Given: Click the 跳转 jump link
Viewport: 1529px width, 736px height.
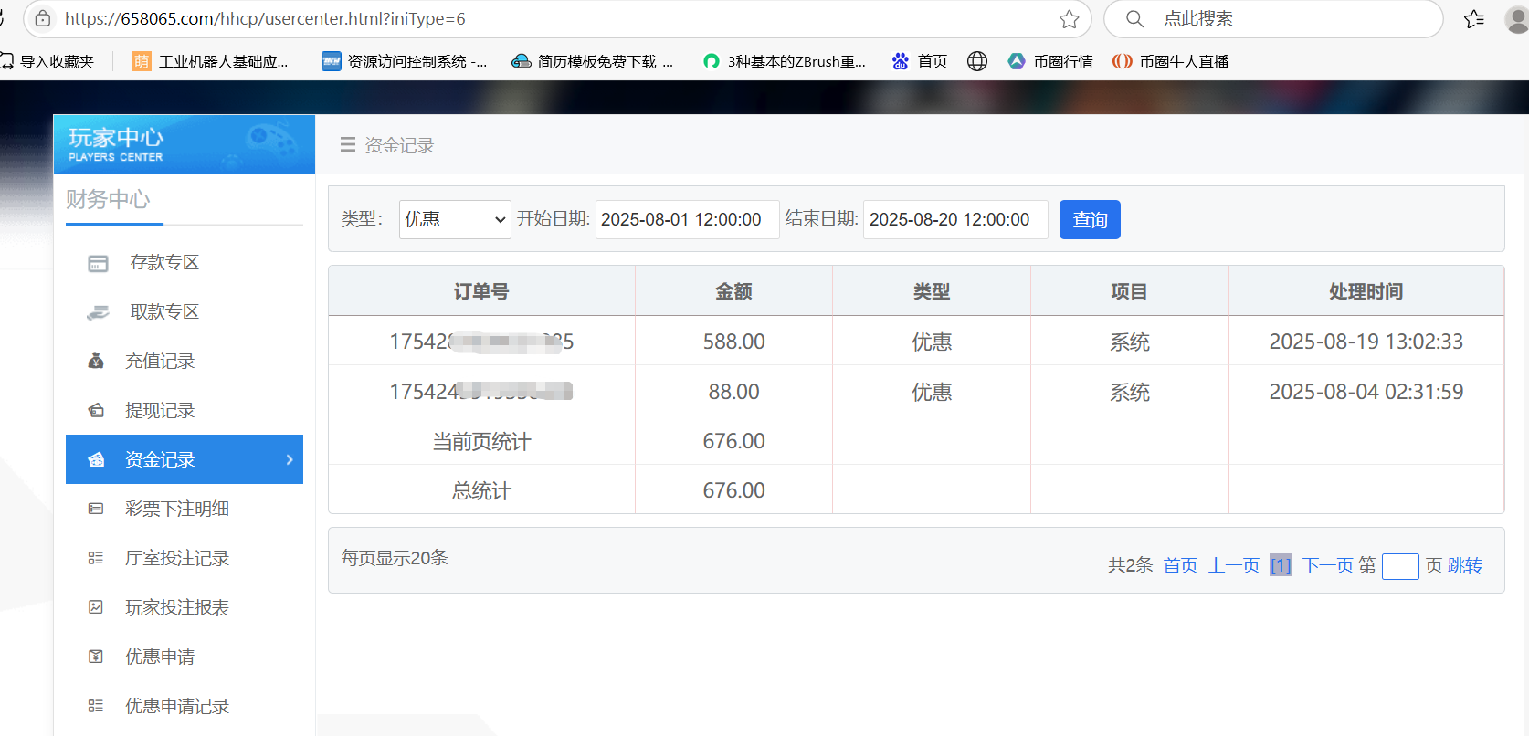Looking at the screenshot, I should tap(1464, 566).
